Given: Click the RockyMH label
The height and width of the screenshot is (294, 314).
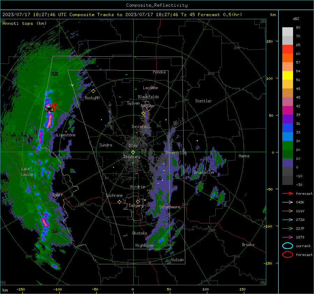Looking at the screenshot, I should tap(92, 98).
